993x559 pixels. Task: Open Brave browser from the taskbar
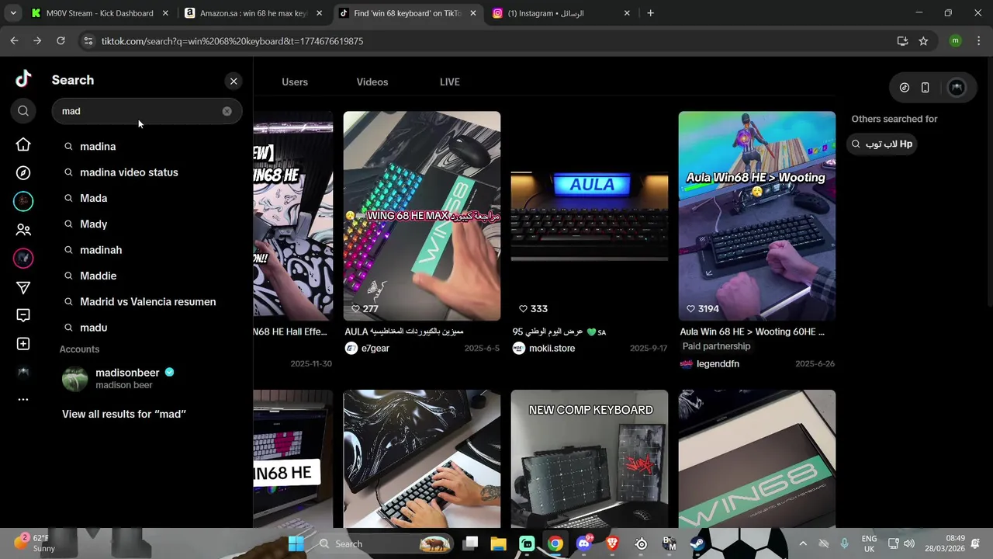tap(612, 543)
